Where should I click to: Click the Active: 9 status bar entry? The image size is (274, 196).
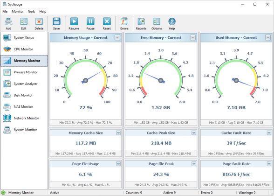(169, 193)
